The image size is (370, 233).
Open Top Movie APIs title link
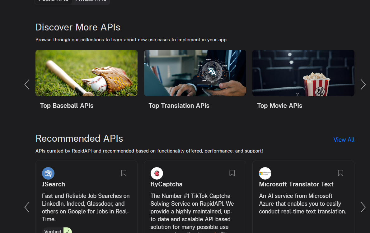(x=280, y=106)
